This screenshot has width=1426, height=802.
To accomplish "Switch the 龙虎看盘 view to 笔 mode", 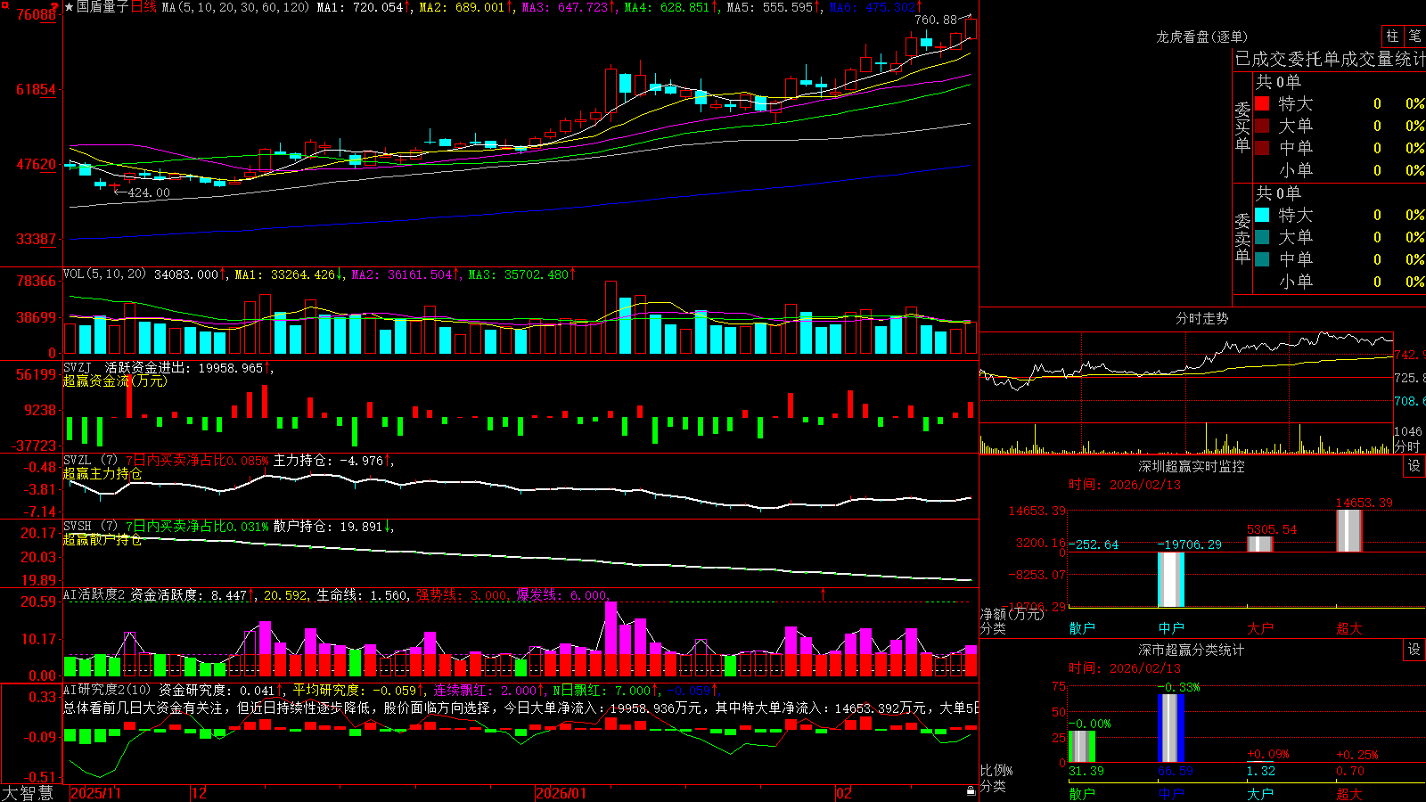I will click(1414, 37).
